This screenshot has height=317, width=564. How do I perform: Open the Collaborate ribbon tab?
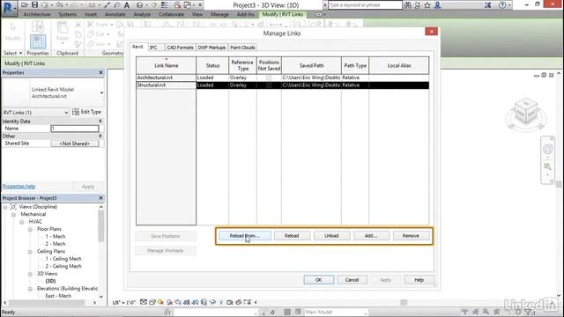coord(171,14)
